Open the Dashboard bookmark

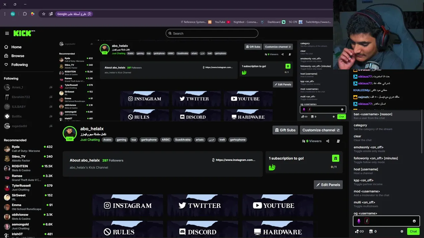[276, 22]
